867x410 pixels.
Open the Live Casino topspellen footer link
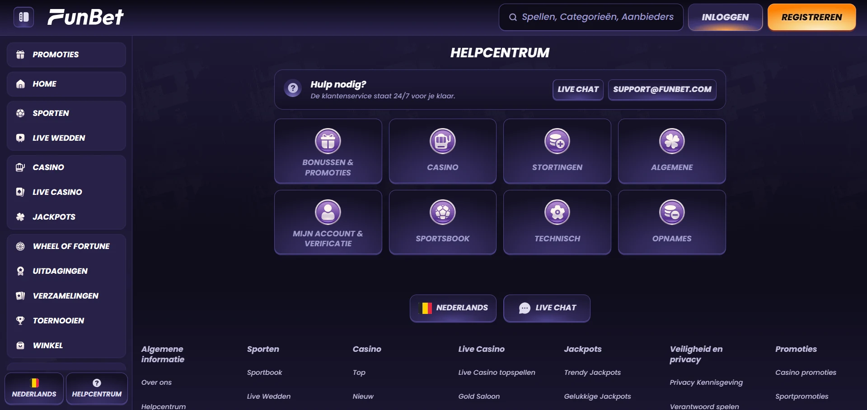click(x=497, y=373)
